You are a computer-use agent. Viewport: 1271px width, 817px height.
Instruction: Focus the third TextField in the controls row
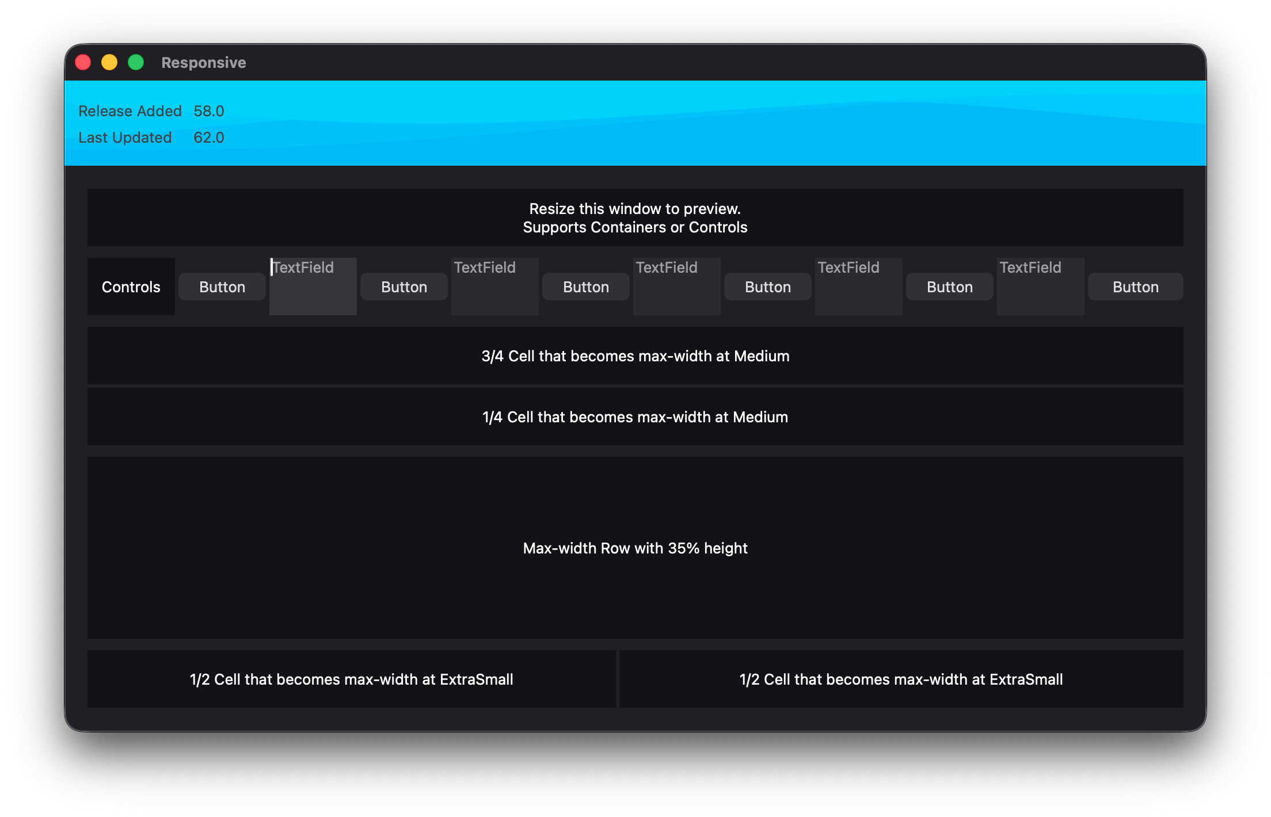coord(677,286)
